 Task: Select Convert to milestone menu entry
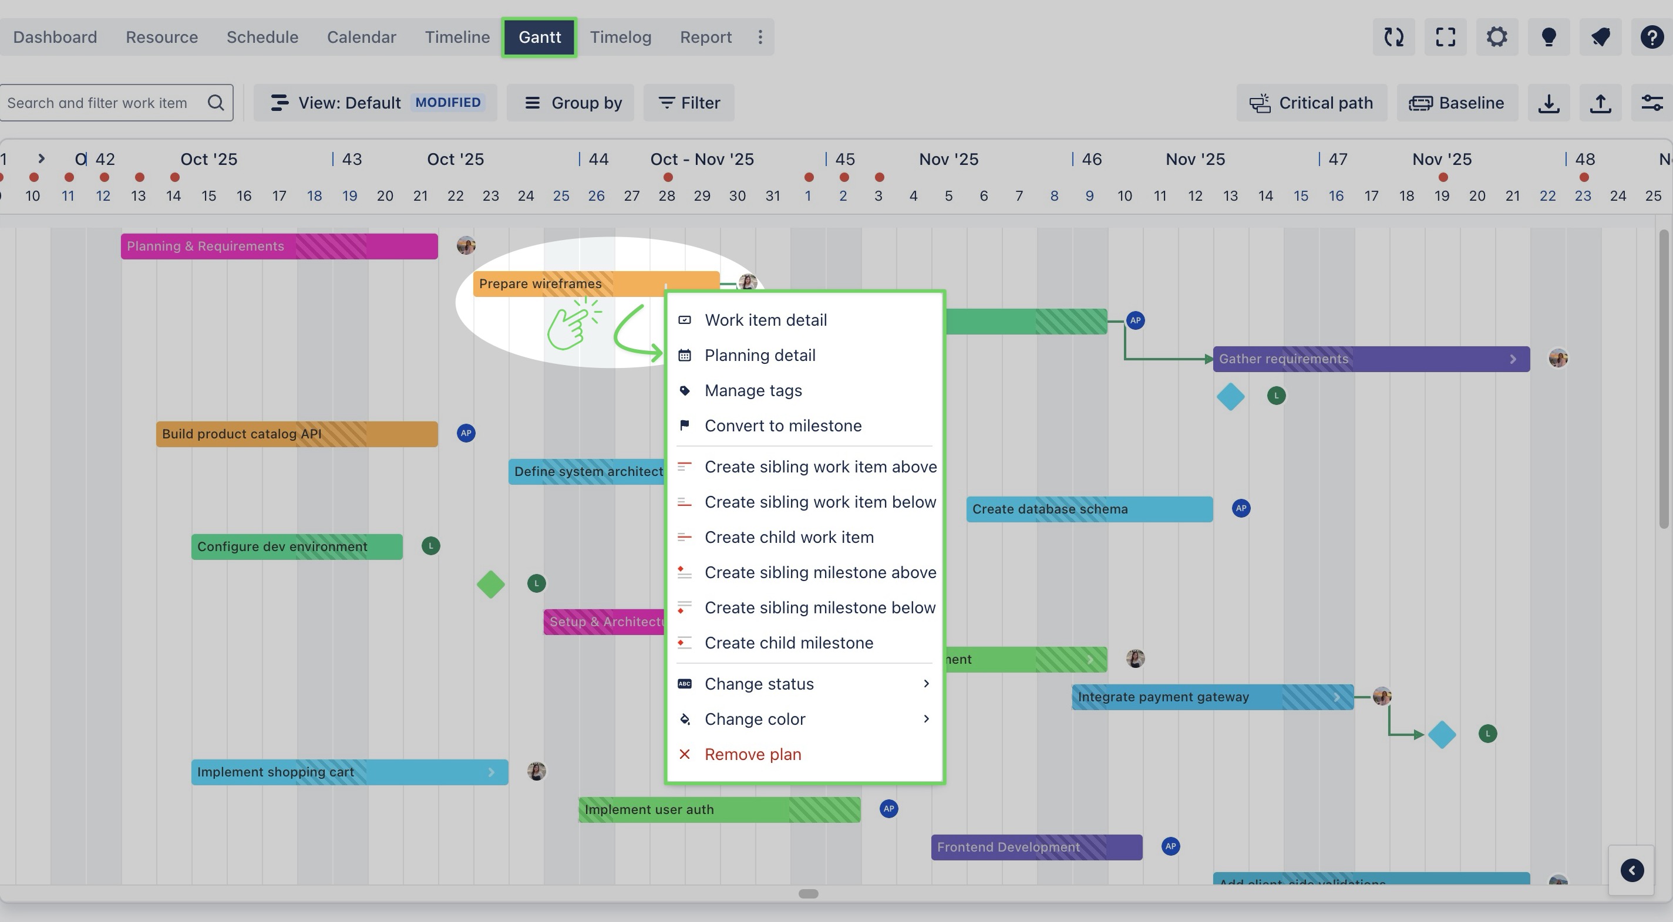coord(783,425)
